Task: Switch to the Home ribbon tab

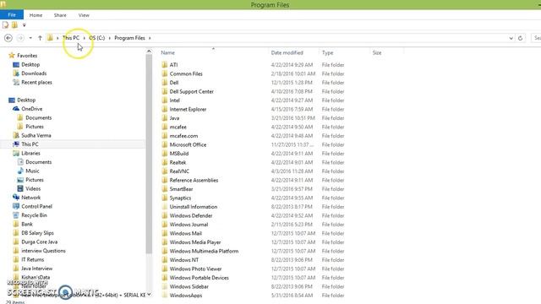Action: point(36,15)
